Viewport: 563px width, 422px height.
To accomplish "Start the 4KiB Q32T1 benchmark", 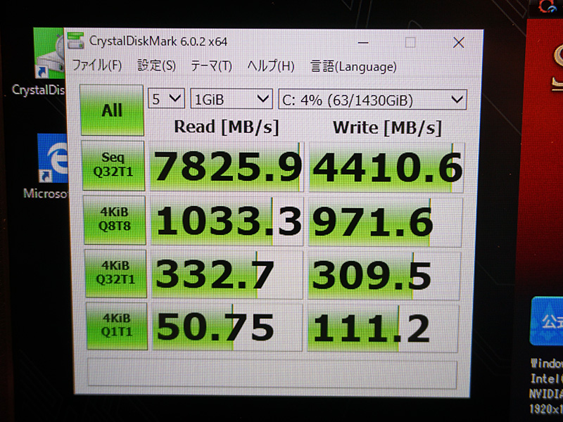I will click(x=115, y=274).
